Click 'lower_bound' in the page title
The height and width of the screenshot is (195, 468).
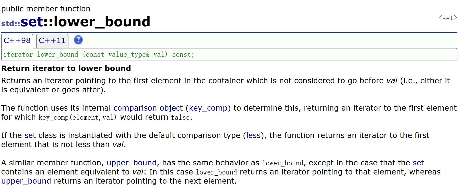tap(102, 22)
